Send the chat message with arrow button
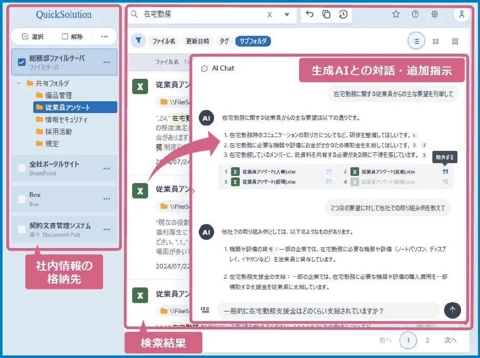The image size is (480, 358). coord(452,310)
